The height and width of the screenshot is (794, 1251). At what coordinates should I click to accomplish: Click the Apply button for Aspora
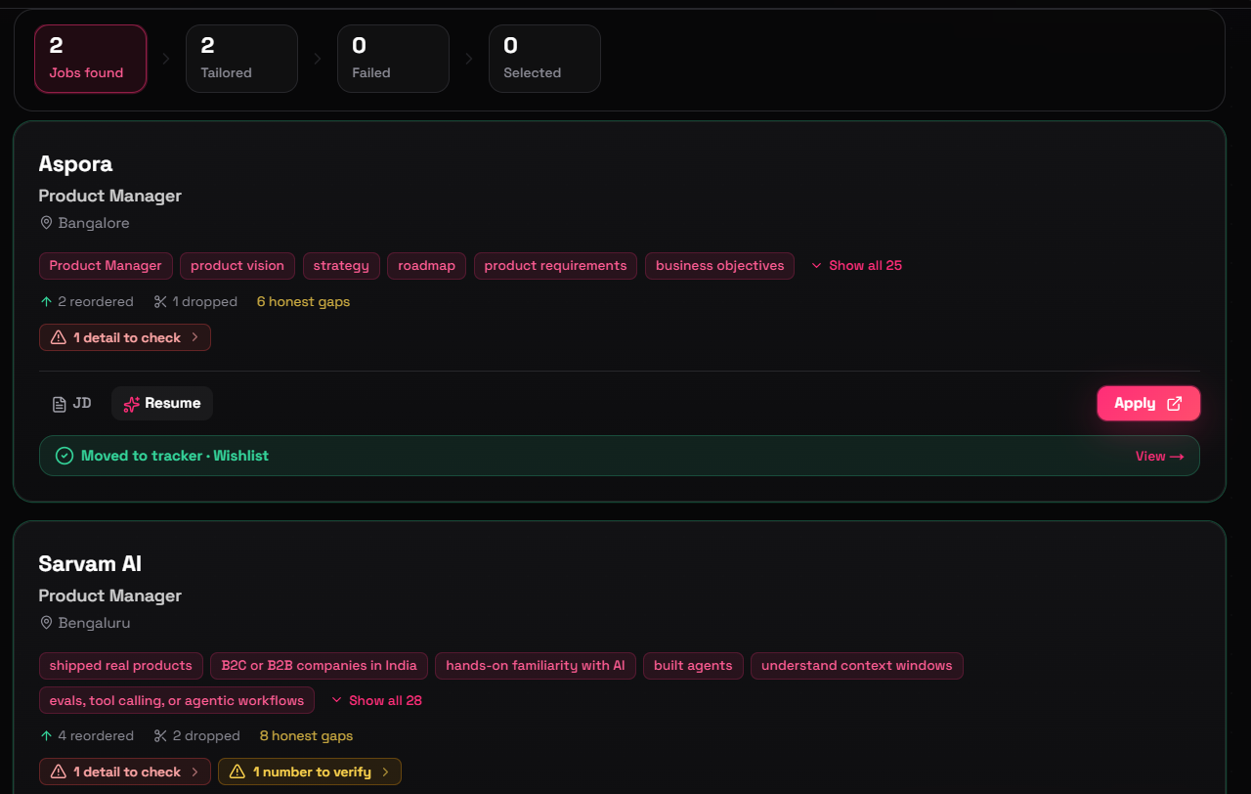tap(1148, 403)
